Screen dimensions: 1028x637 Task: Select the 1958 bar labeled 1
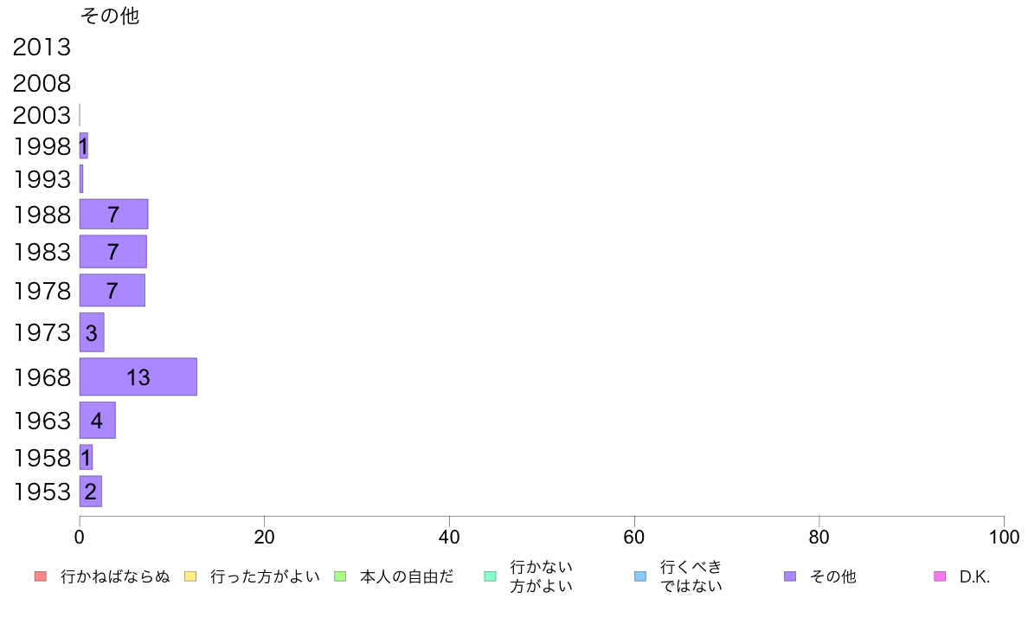pos(86,457)
